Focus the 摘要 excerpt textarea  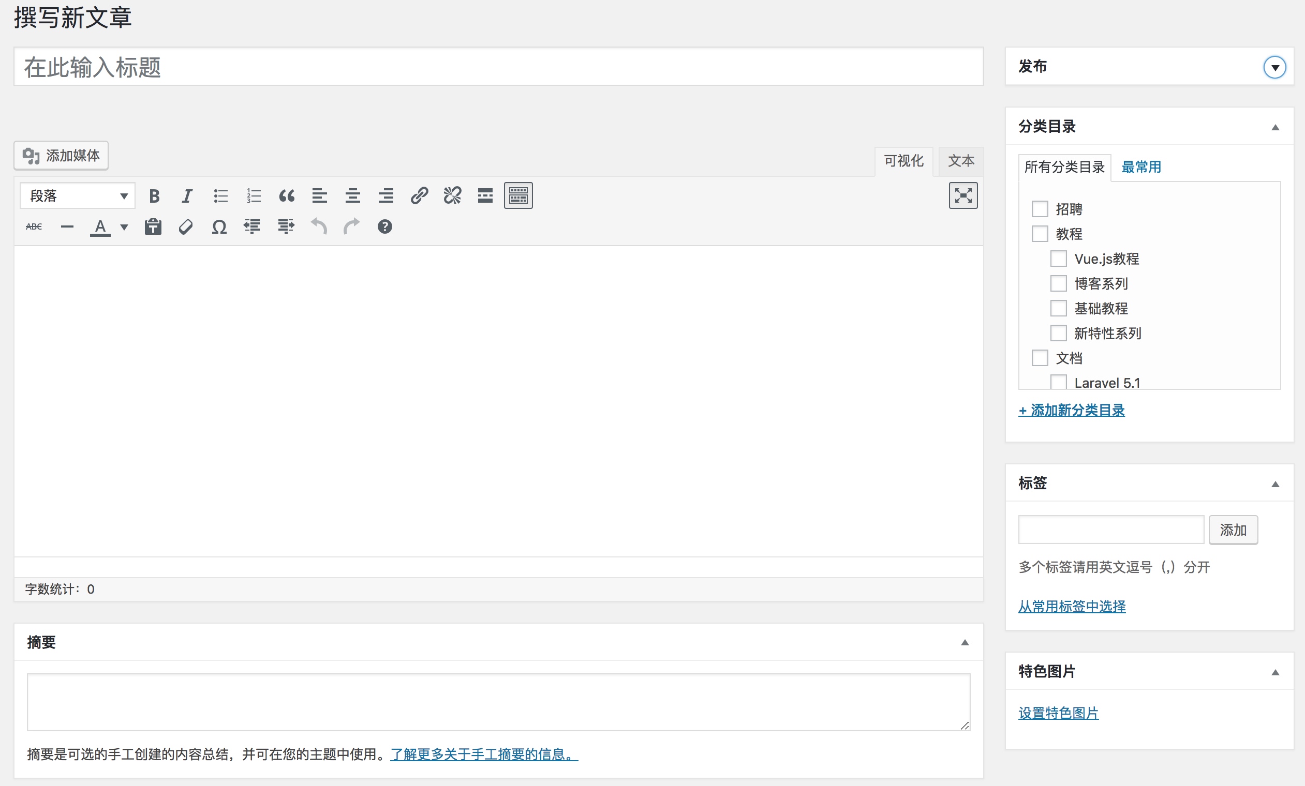pos(498,702)
